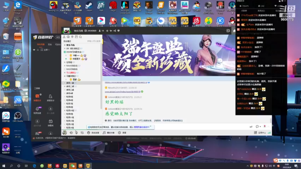Open the 弹幕秀 tool in 直播伴侣
The image size is (301, 169).
pos(50,123)
